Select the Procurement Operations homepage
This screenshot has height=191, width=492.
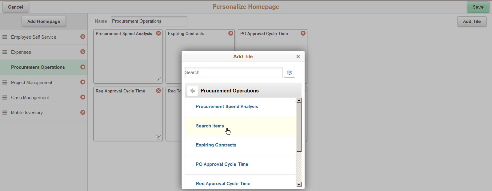[38, 67]
